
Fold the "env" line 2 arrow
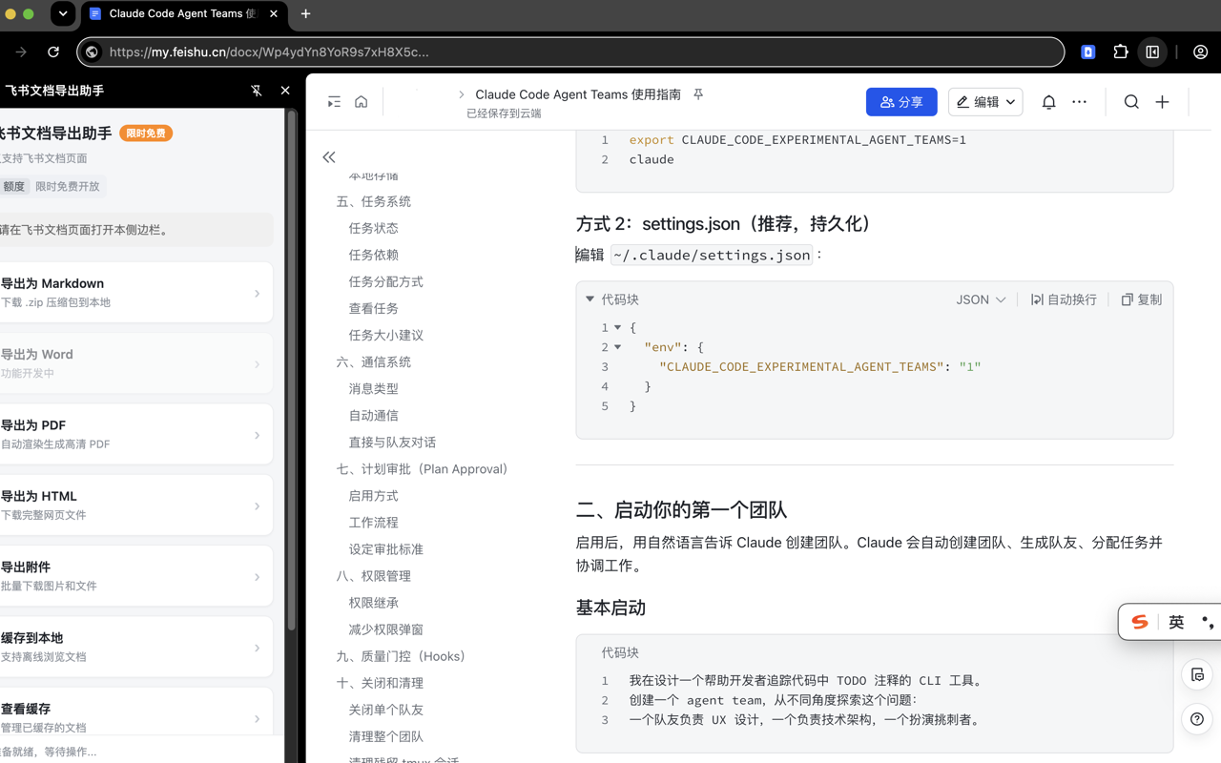coord(618,347)
